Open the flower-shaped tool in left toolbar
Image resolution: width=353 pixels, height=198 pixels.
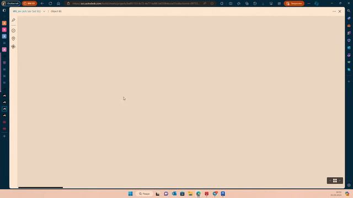pos(13,47)
